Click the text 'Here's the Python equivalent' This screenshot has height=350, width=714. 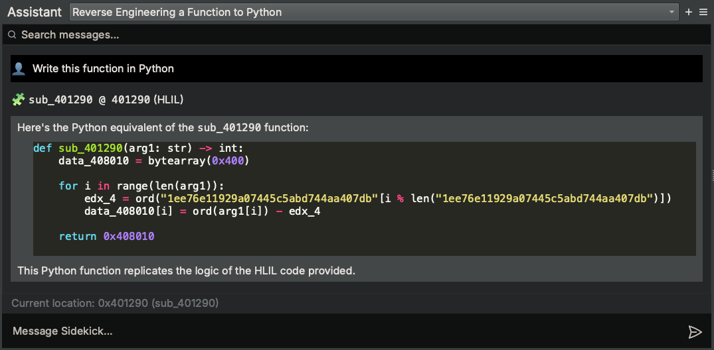pos(163,128)
